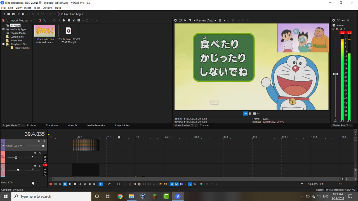
Task: Toggle Loop Playback in timeline transport
Action: (55, 184)
